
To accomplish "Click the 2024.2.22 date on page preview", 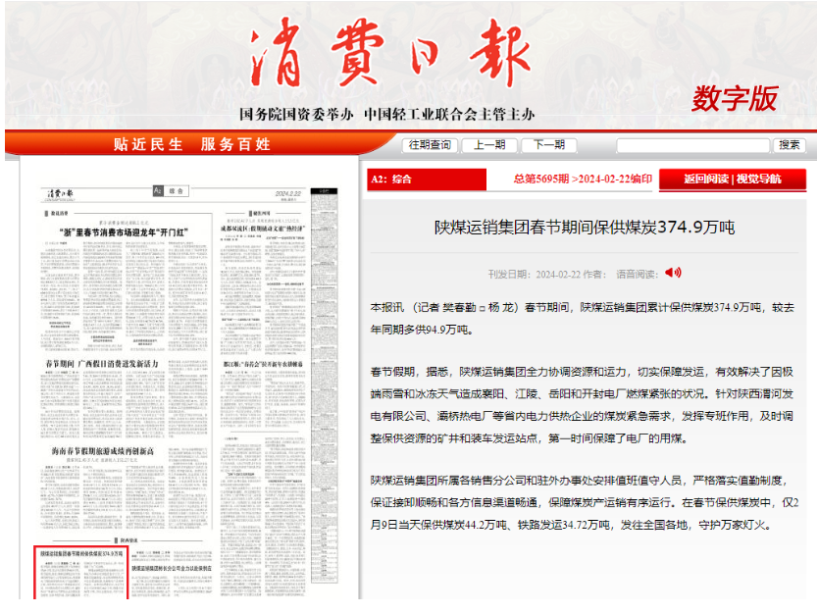I will (288, 193).
